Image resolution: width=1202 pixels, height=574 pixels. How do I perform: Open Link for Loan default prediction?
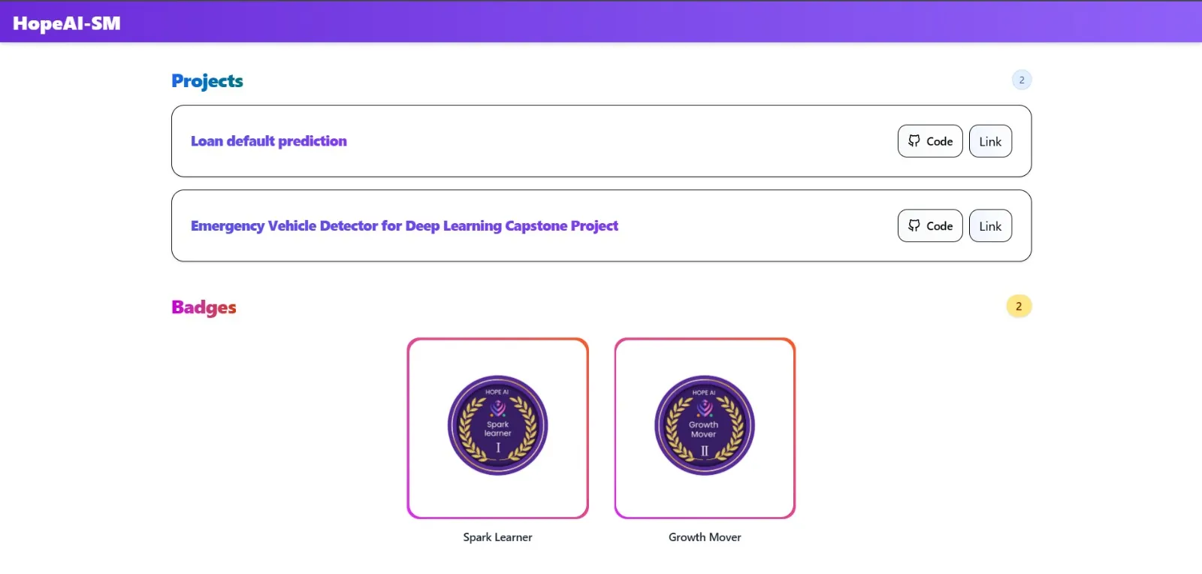click(990, 141)
